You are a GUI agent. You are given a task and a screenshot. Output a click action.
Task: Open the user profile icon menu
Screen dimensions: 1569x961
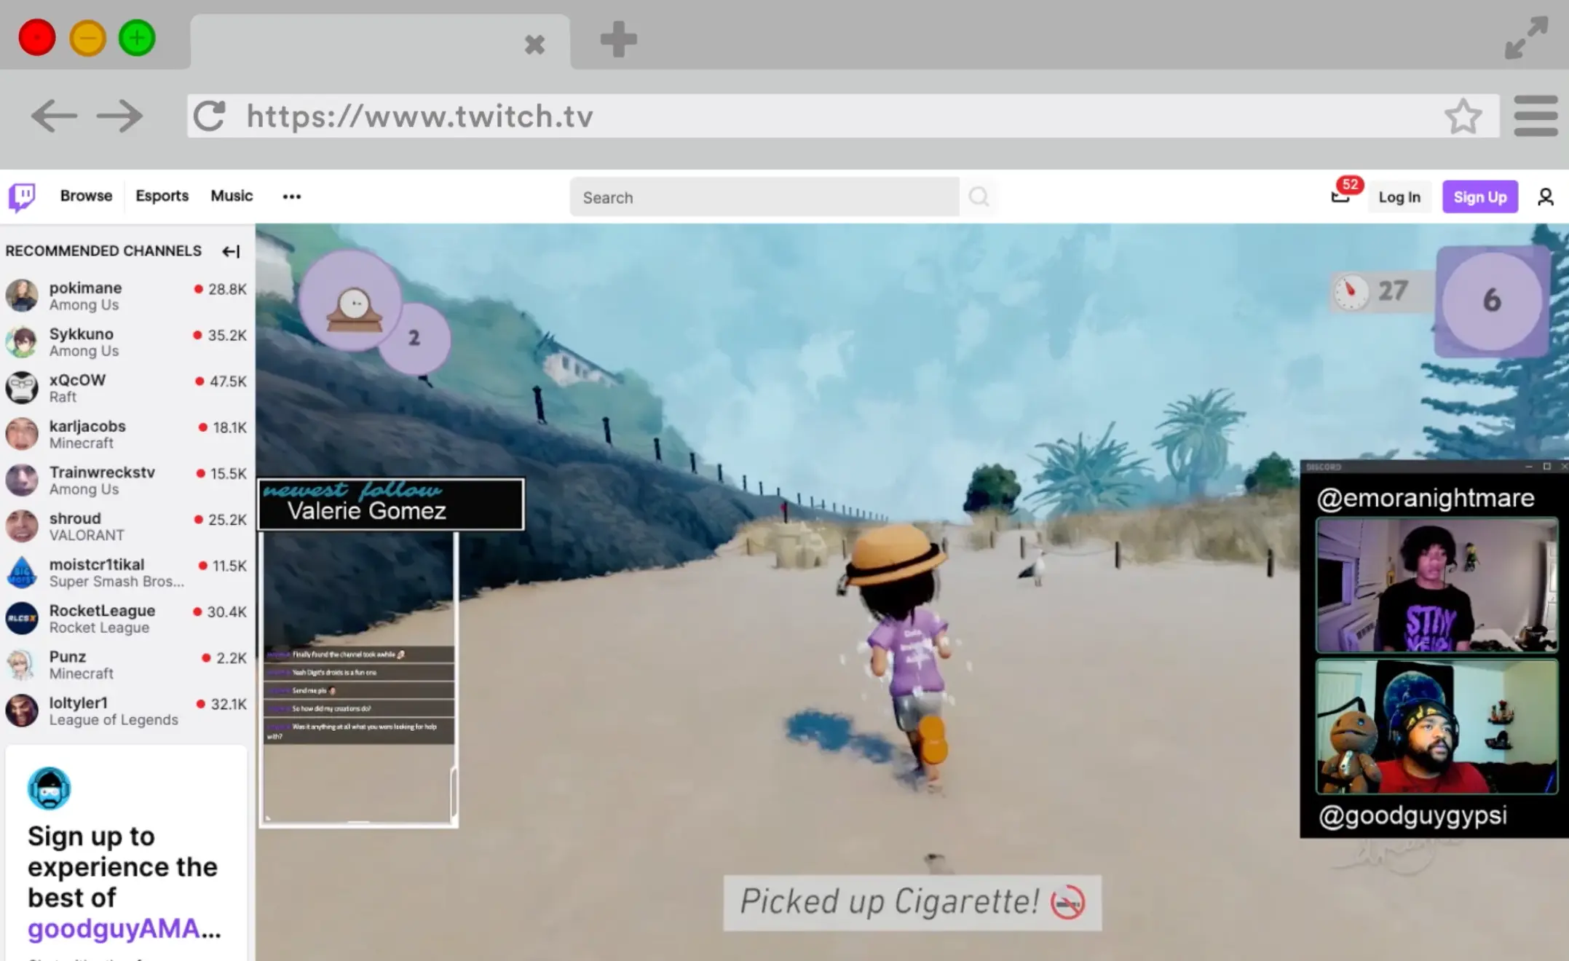point(1545,197)
